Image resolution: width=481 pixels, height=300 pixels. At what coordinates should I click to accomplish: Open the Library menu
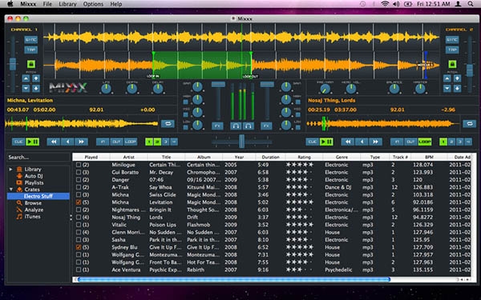pyautogui.click(x=67, y=4)
